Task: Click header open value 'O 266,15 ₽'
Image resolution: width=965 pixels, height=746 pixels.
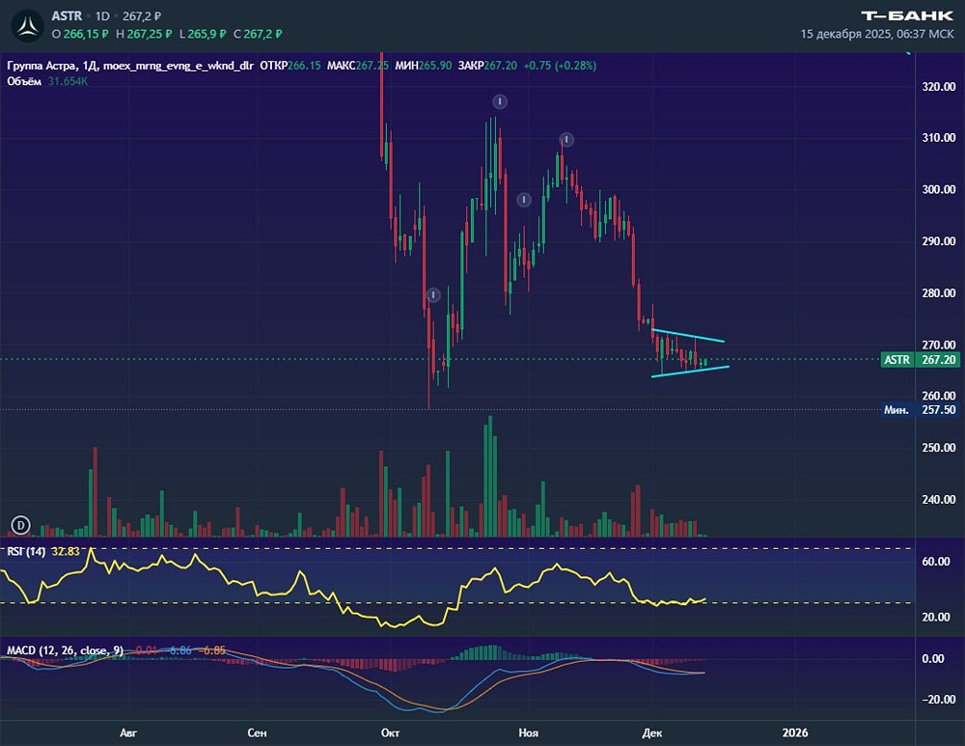Action: click(80, 34)
